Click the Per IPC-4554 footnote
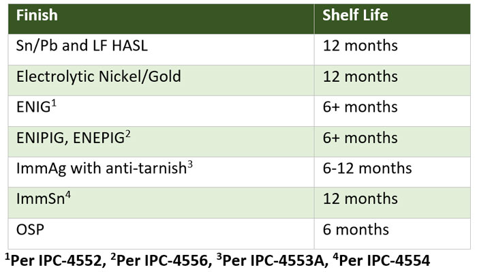The height and width of the screenshot is (272, 477). point(382,260)
